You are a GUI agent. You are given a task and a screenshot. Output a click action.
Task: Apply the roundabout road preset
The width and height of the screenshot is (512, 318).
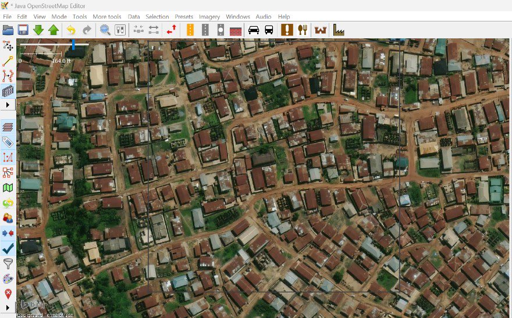(x=221, y=30)
